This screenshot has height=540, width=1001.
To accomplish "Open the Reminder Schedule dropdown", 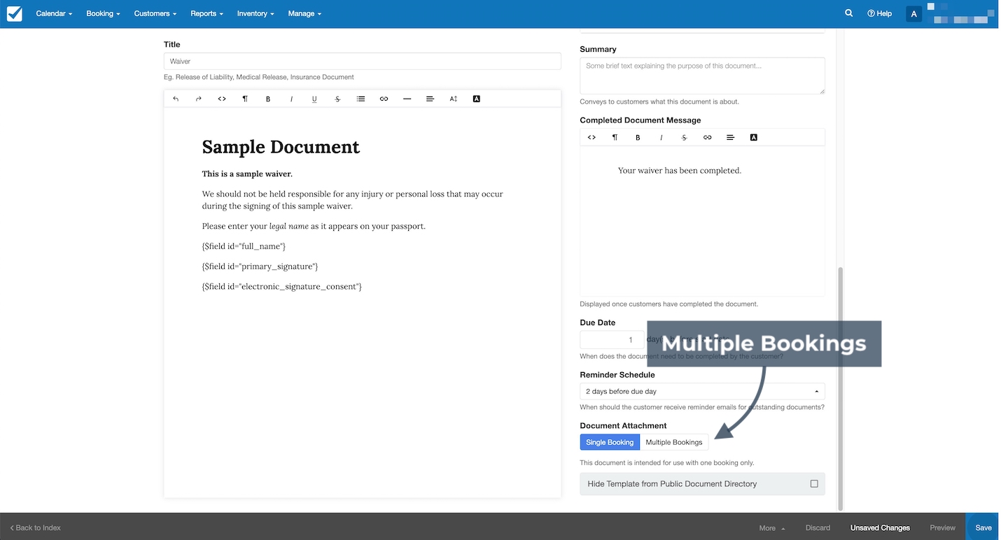I will 702,391.
